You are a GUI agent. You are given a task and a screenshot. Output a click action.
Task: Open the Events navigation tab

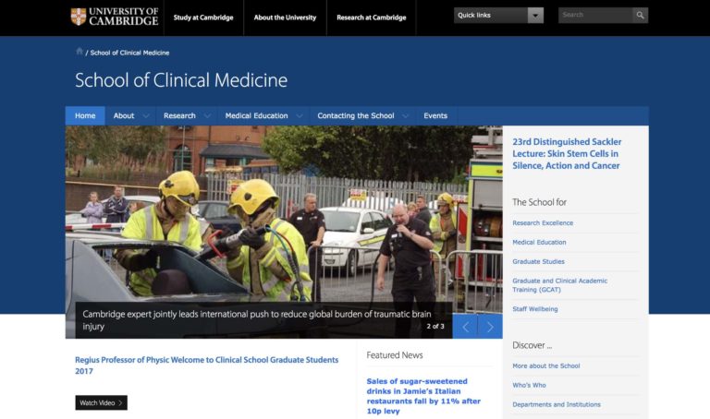pyautogui.click(x=435, y=116)
